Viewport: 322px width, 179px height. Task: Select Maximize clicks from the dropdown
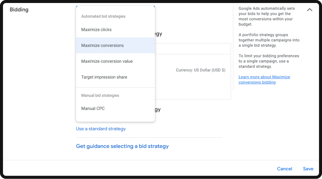[x=96, y=30]
